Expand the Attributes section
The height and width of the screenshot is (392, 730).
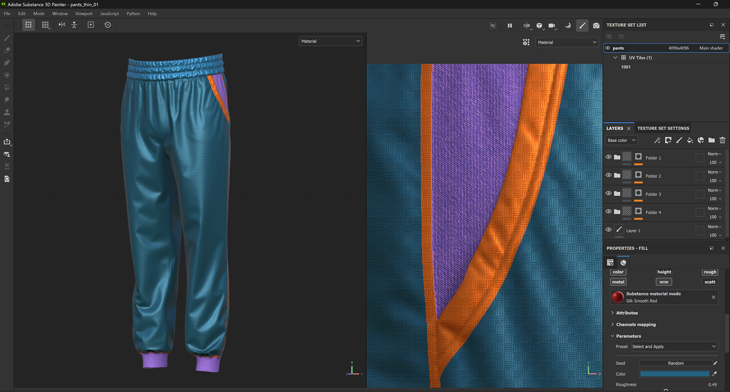click(x=612, y=313)
